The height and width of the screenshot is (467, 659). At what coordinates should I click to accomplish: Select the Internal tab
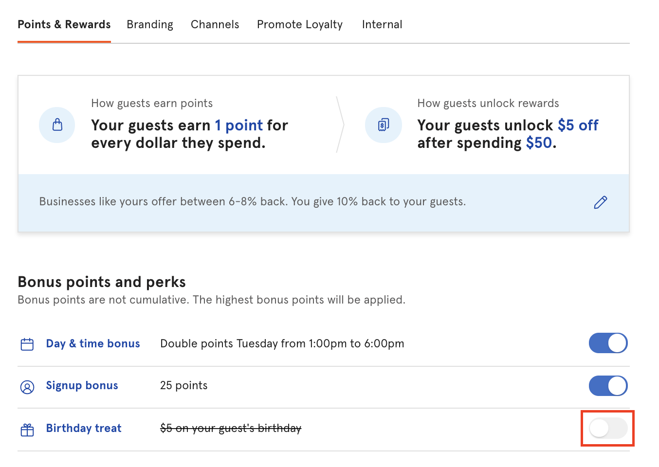pyautogui.click(x=382, y=24)
